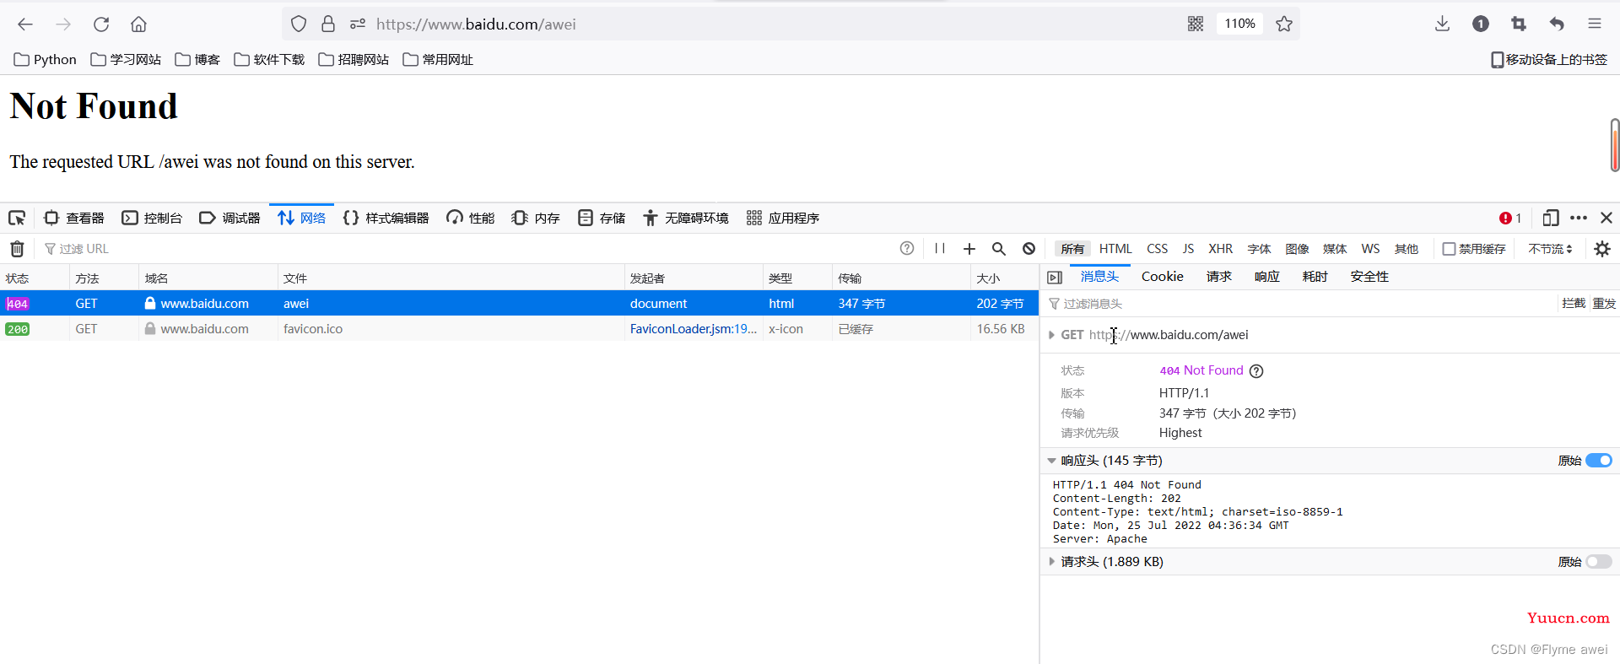Expand the request headers section
Screen dimensions: 1620x664
click(x=1051, y=562)
